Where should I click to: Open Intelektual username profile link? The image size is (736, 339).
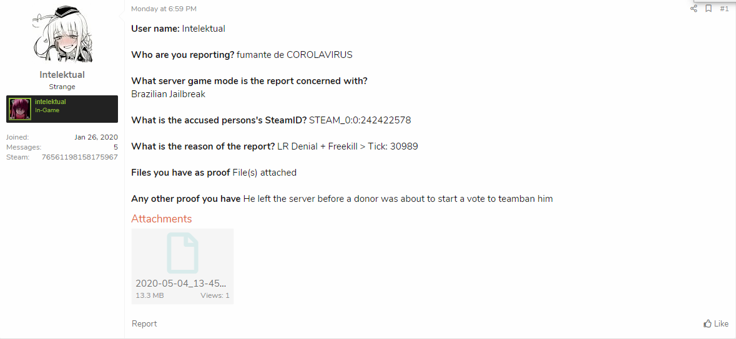tap(62, 75)
